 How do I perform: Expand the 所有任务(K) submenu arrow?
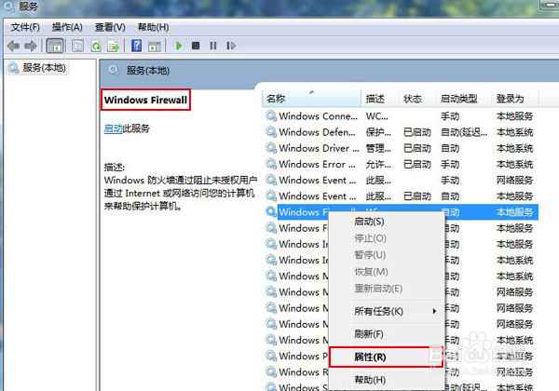click(x=434, y=311)
